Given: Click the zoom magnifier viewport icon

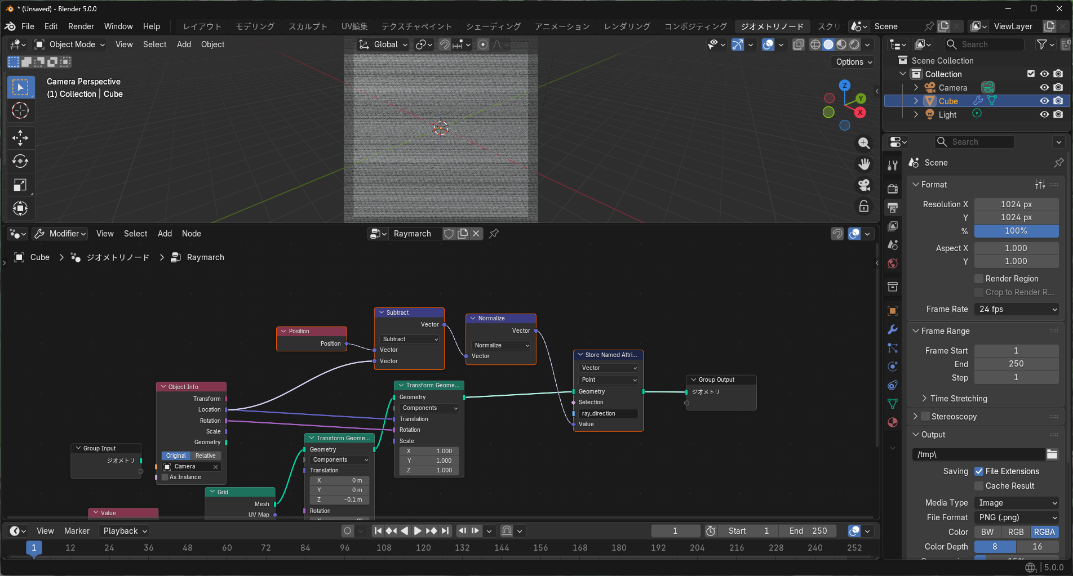Looking at the screenshot, I should 863,144.
